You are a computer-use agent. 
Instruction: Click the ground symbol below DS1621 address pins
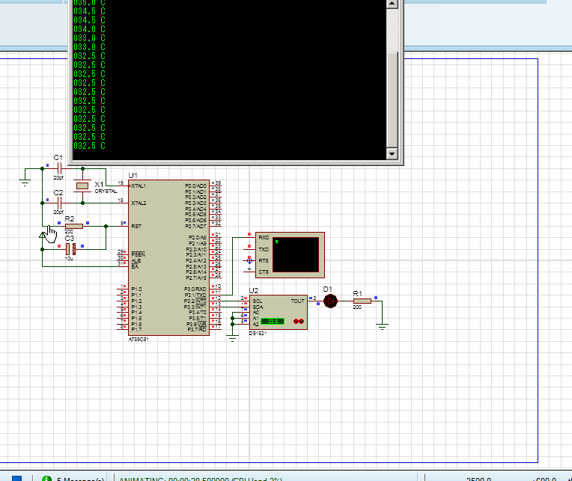pyautogui.click(x=232, y=338)
